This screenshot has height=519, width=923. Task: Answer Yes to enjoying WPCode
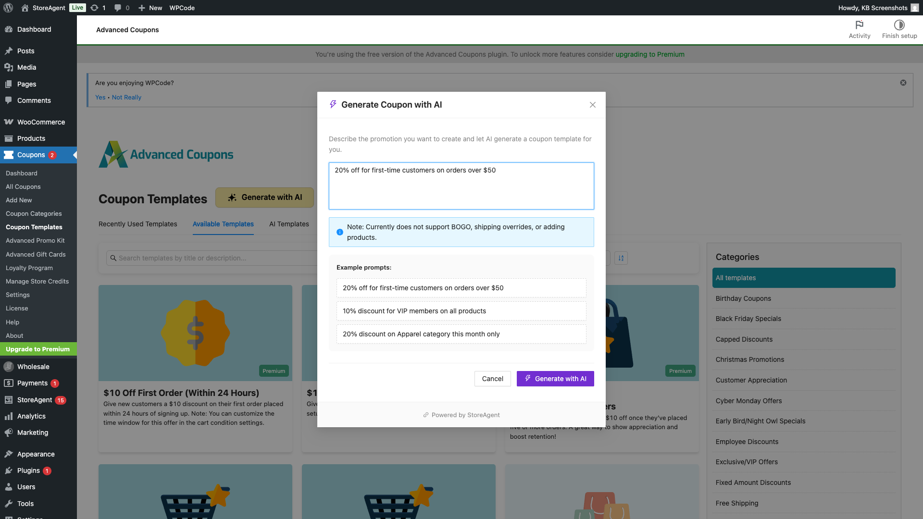pyautogui.click(x=100, y=97)
